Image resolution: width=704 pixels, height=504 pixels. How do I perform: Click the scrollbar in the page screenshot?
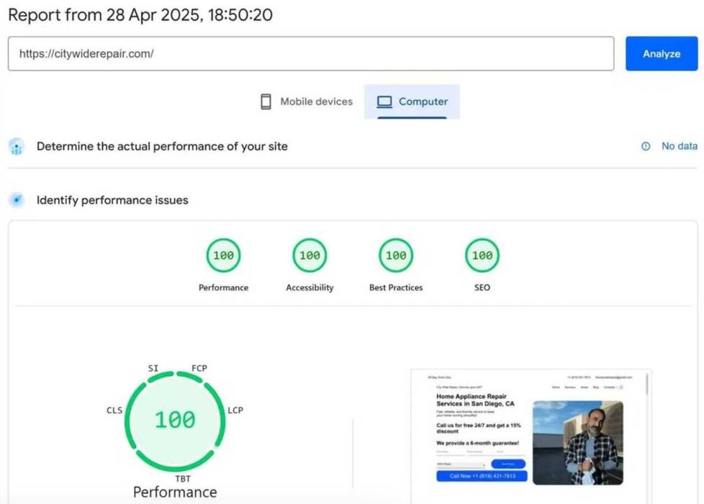(646, 384)
